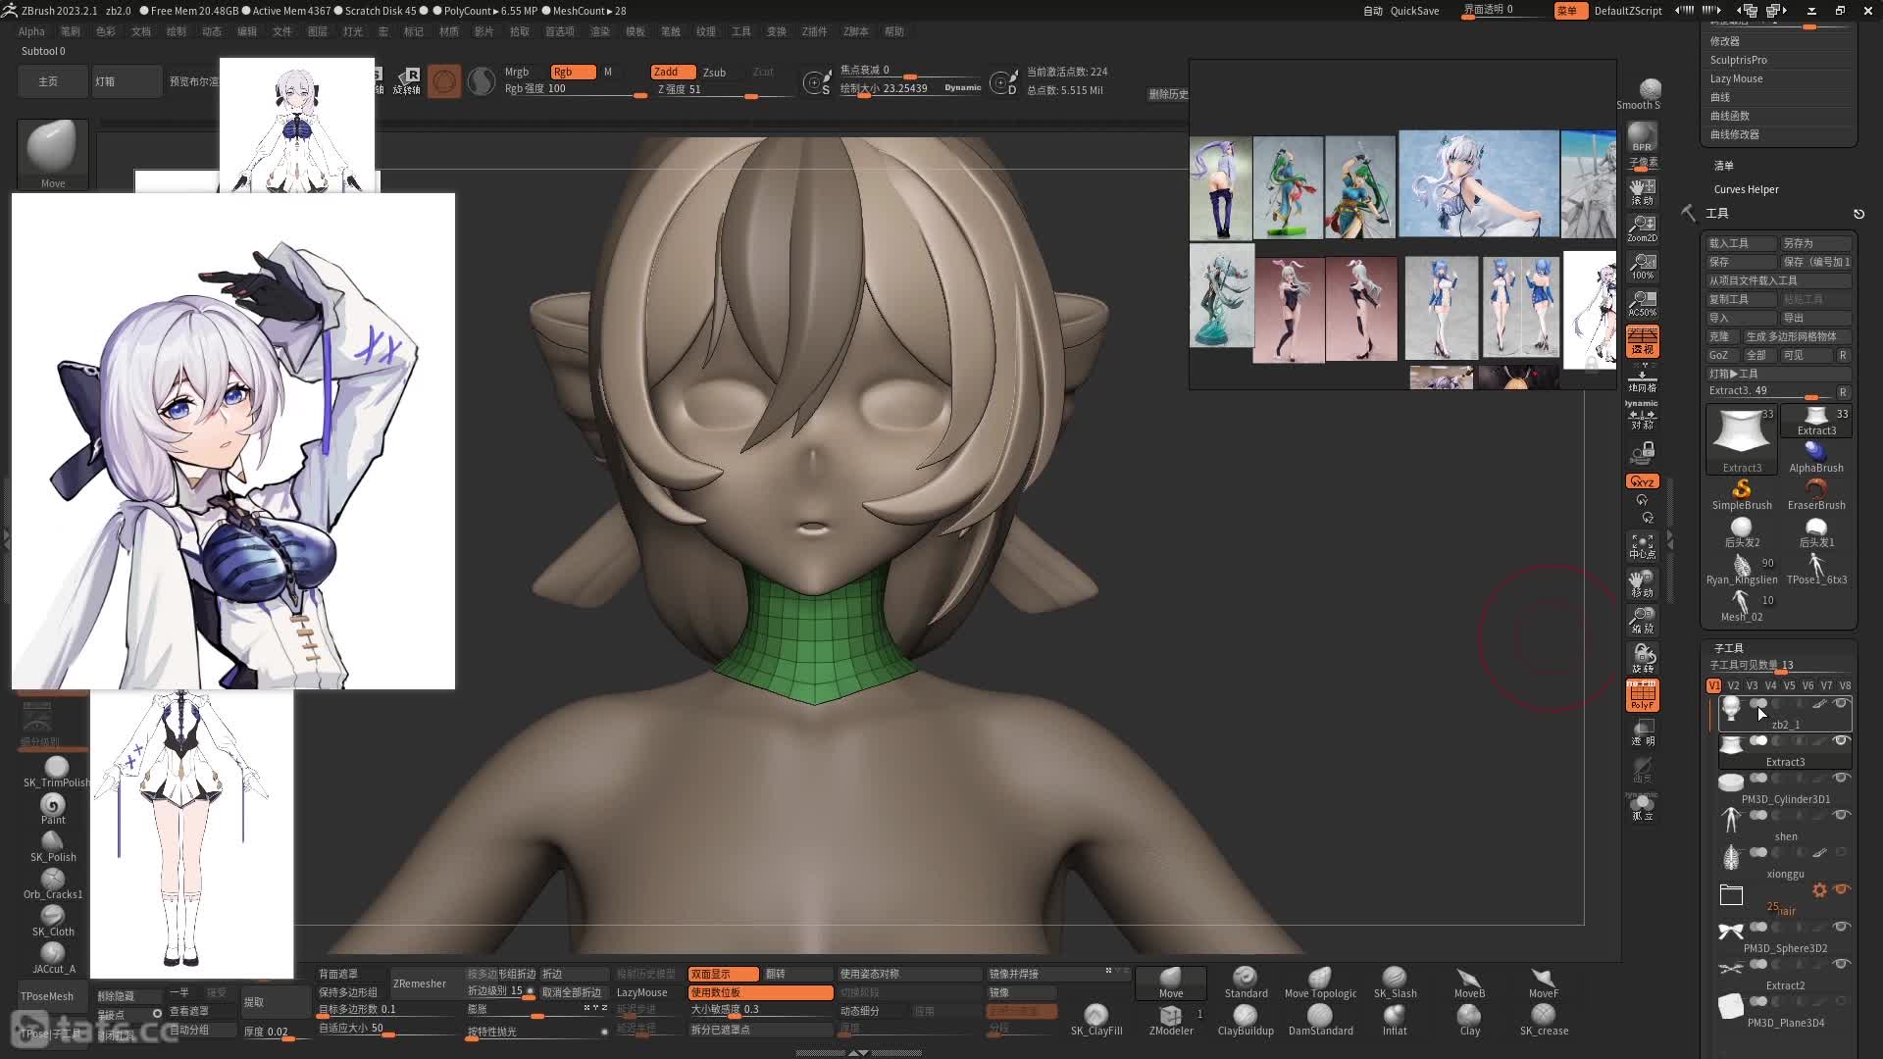The width and height of the screenshot is (1883, 1059).
Task: Expand the 清单 section
Action: pyautogui.click(x=1723, y=166)
